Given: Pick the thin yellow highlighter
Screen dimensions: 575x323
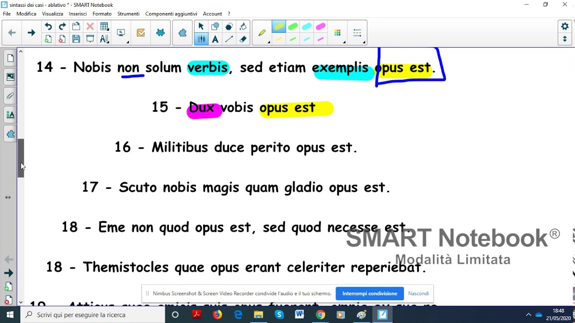Looking at the screenshot, I should click(x=279, y=39).
